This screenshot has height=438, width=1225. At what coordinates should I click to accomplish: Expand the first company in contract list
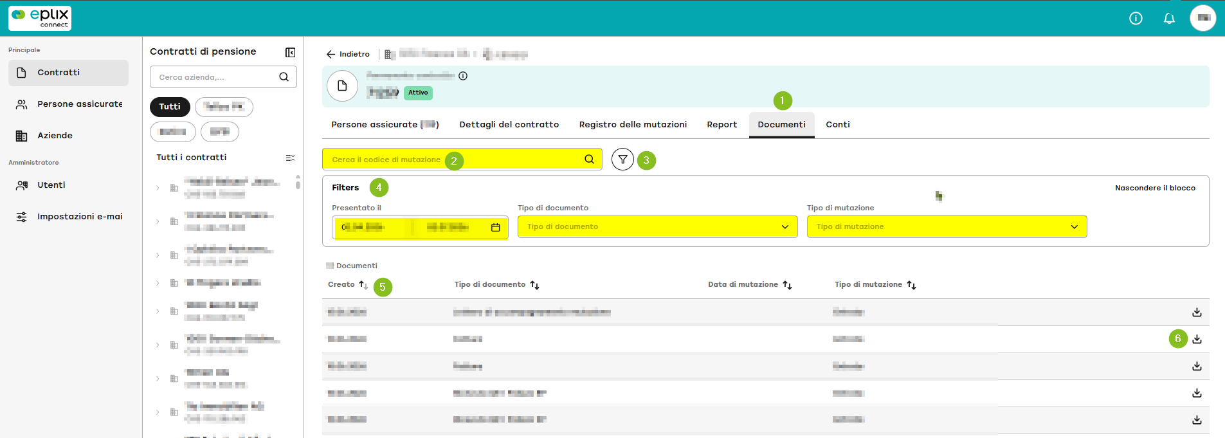(x=158, y=188)
